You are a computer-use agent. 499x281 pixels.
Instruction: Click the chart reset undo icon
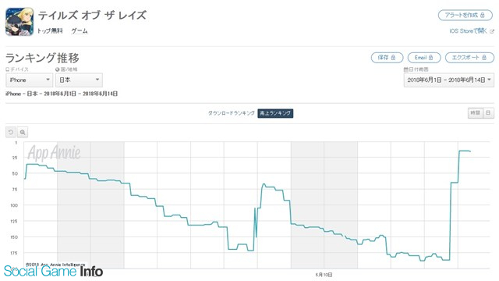11,132
